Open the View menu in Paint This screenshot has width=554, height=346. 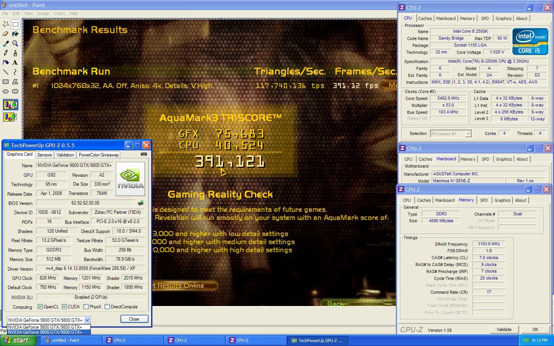(28, 13)
